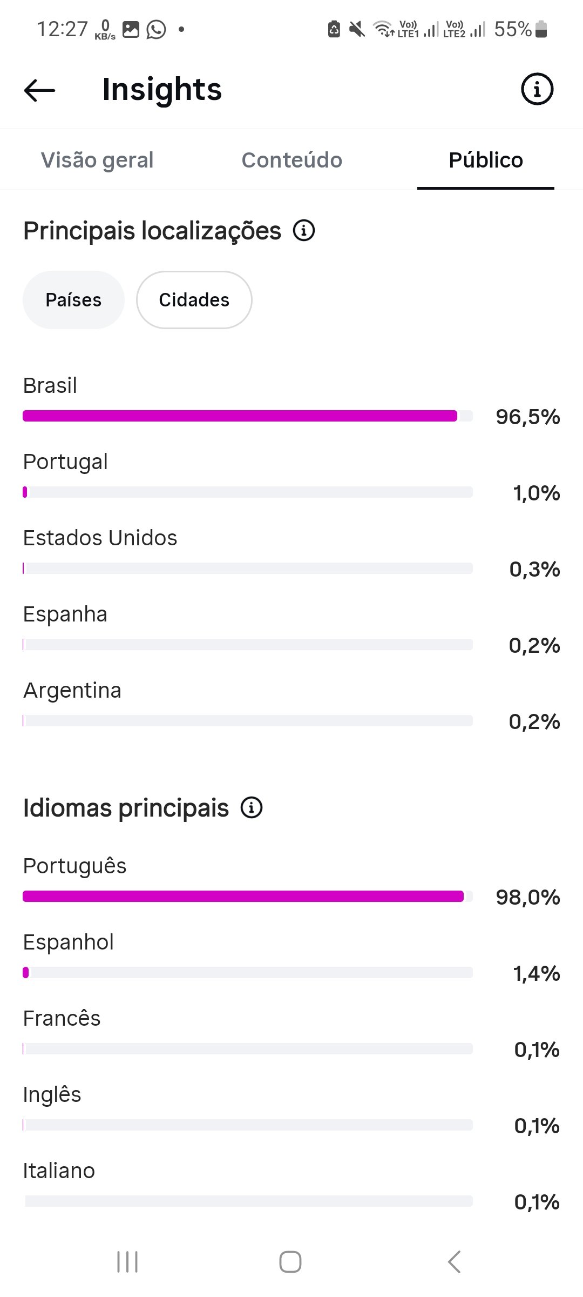Image resolution: width=583 pixels, height=1297 pixels.
Task: Tap the WhatsApp notification icon in status bar
Action: 157,29
